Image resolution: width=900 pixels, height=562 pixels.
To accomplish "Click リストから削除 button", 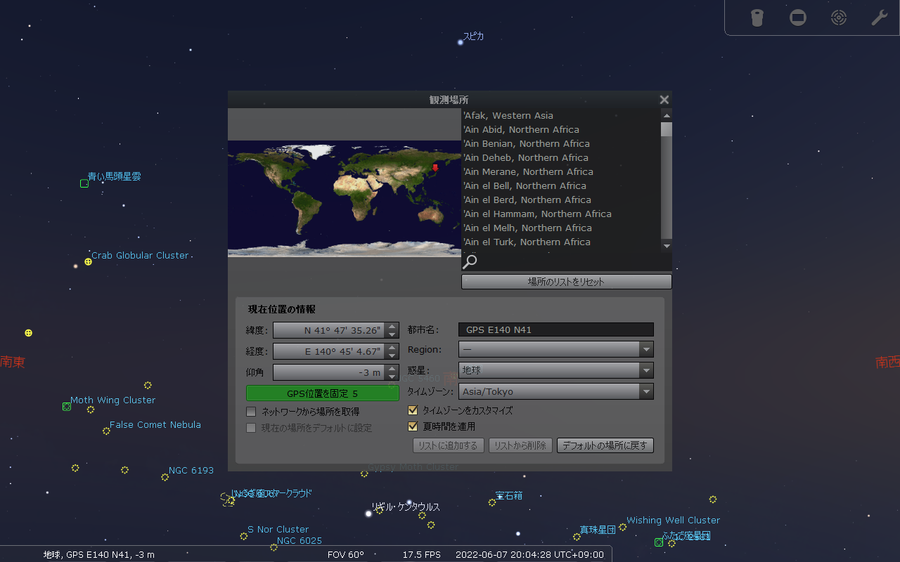I will (520, 445).
